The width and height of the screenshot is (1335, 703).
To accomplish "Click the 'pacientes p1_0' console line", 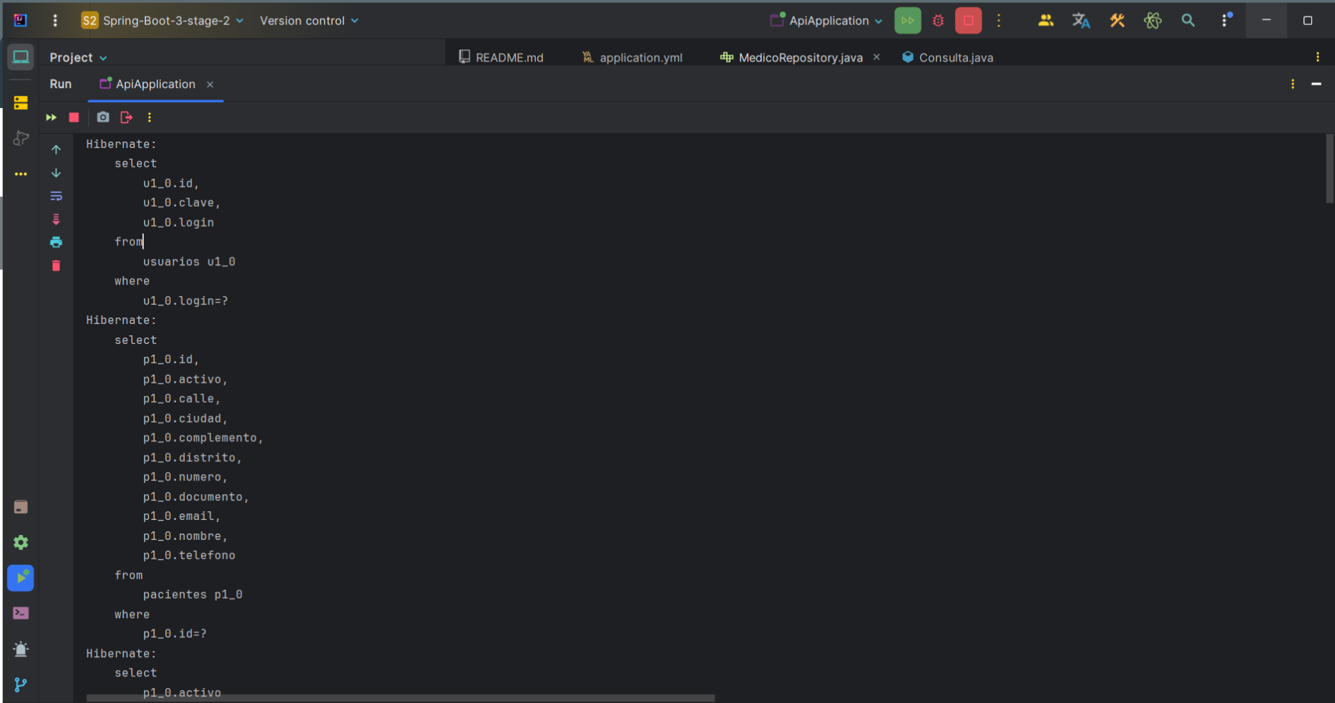I will [192, 594].
